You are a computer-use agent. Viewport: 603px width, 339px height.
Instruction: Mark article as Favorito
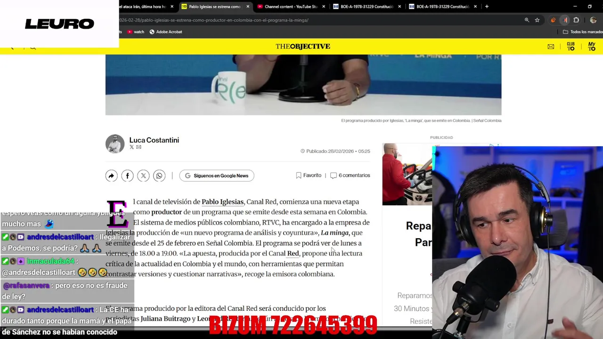coord(309,175)
